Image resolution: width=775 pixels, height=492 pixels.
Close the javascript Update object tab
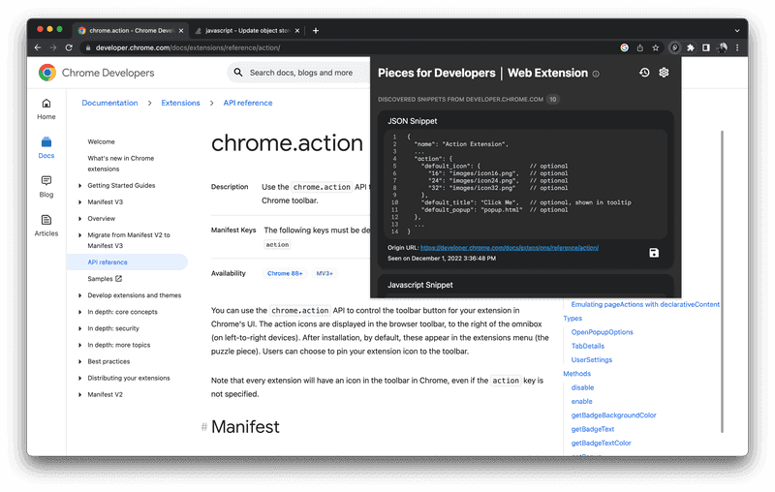tap(297, 31)
